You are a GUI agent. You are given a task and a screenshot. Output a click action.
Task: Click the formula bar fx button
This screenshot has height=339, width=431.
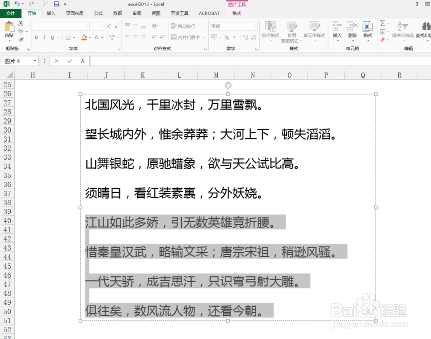click(83, 61)
